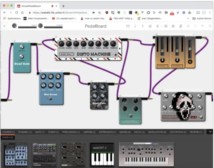The height and width of the screenshot is (168, 214).
Task: Click the mixer plus add-channel button
Action: pos(190,62)
